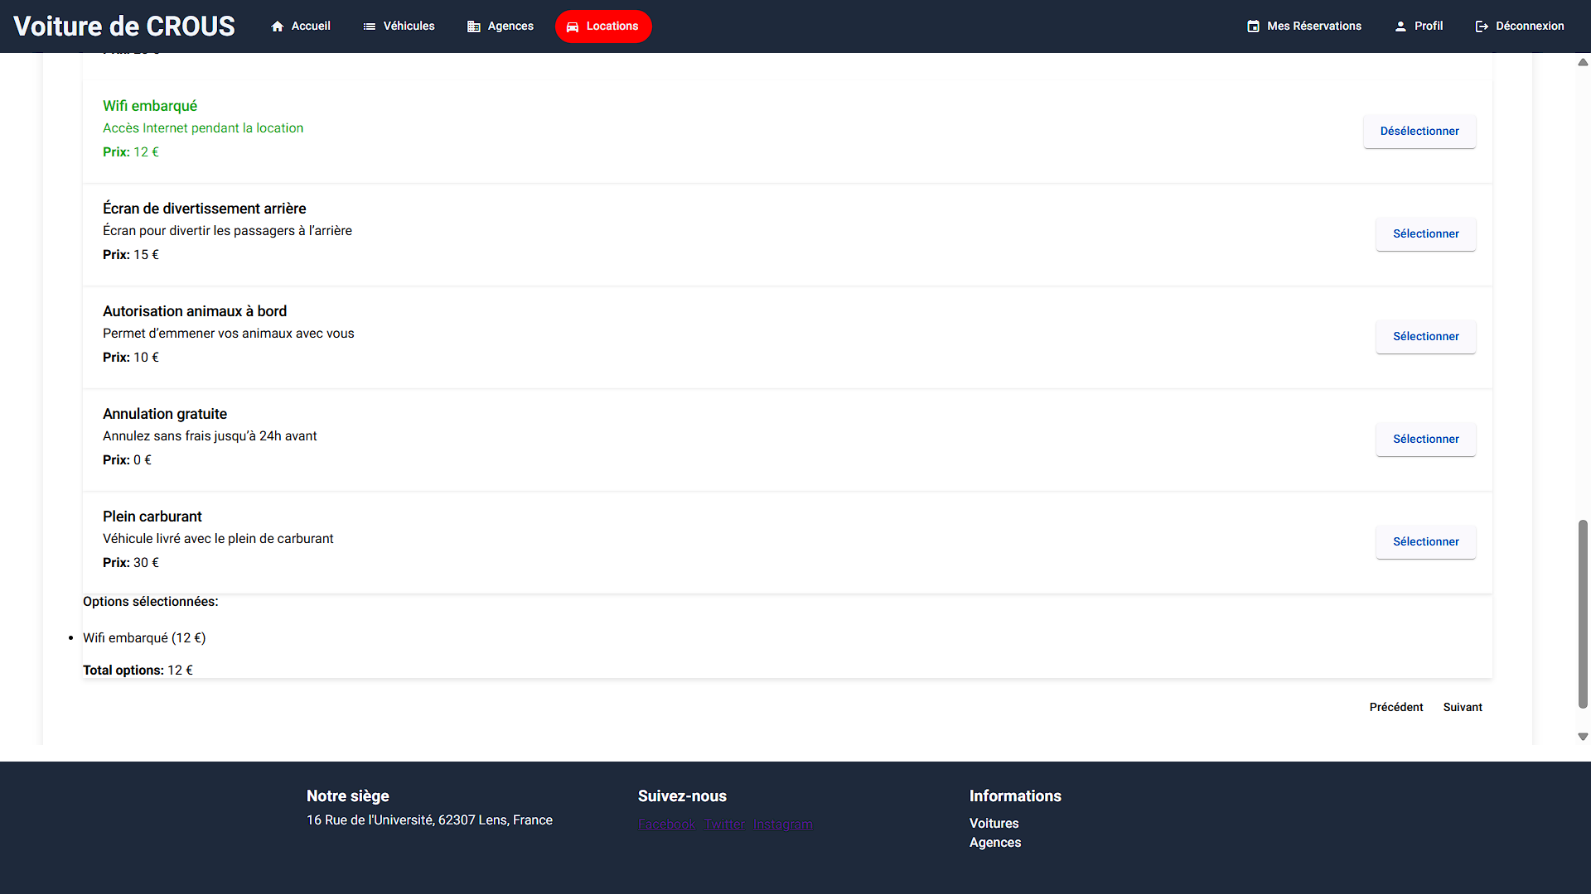The image size is (1591, 894).
Task: Select Autorisation animaux à bord option
Action: pyautogui.click(x=1425, y=336)
